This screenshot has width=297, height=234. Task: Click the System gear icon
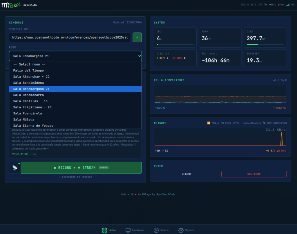pos(181,230)
